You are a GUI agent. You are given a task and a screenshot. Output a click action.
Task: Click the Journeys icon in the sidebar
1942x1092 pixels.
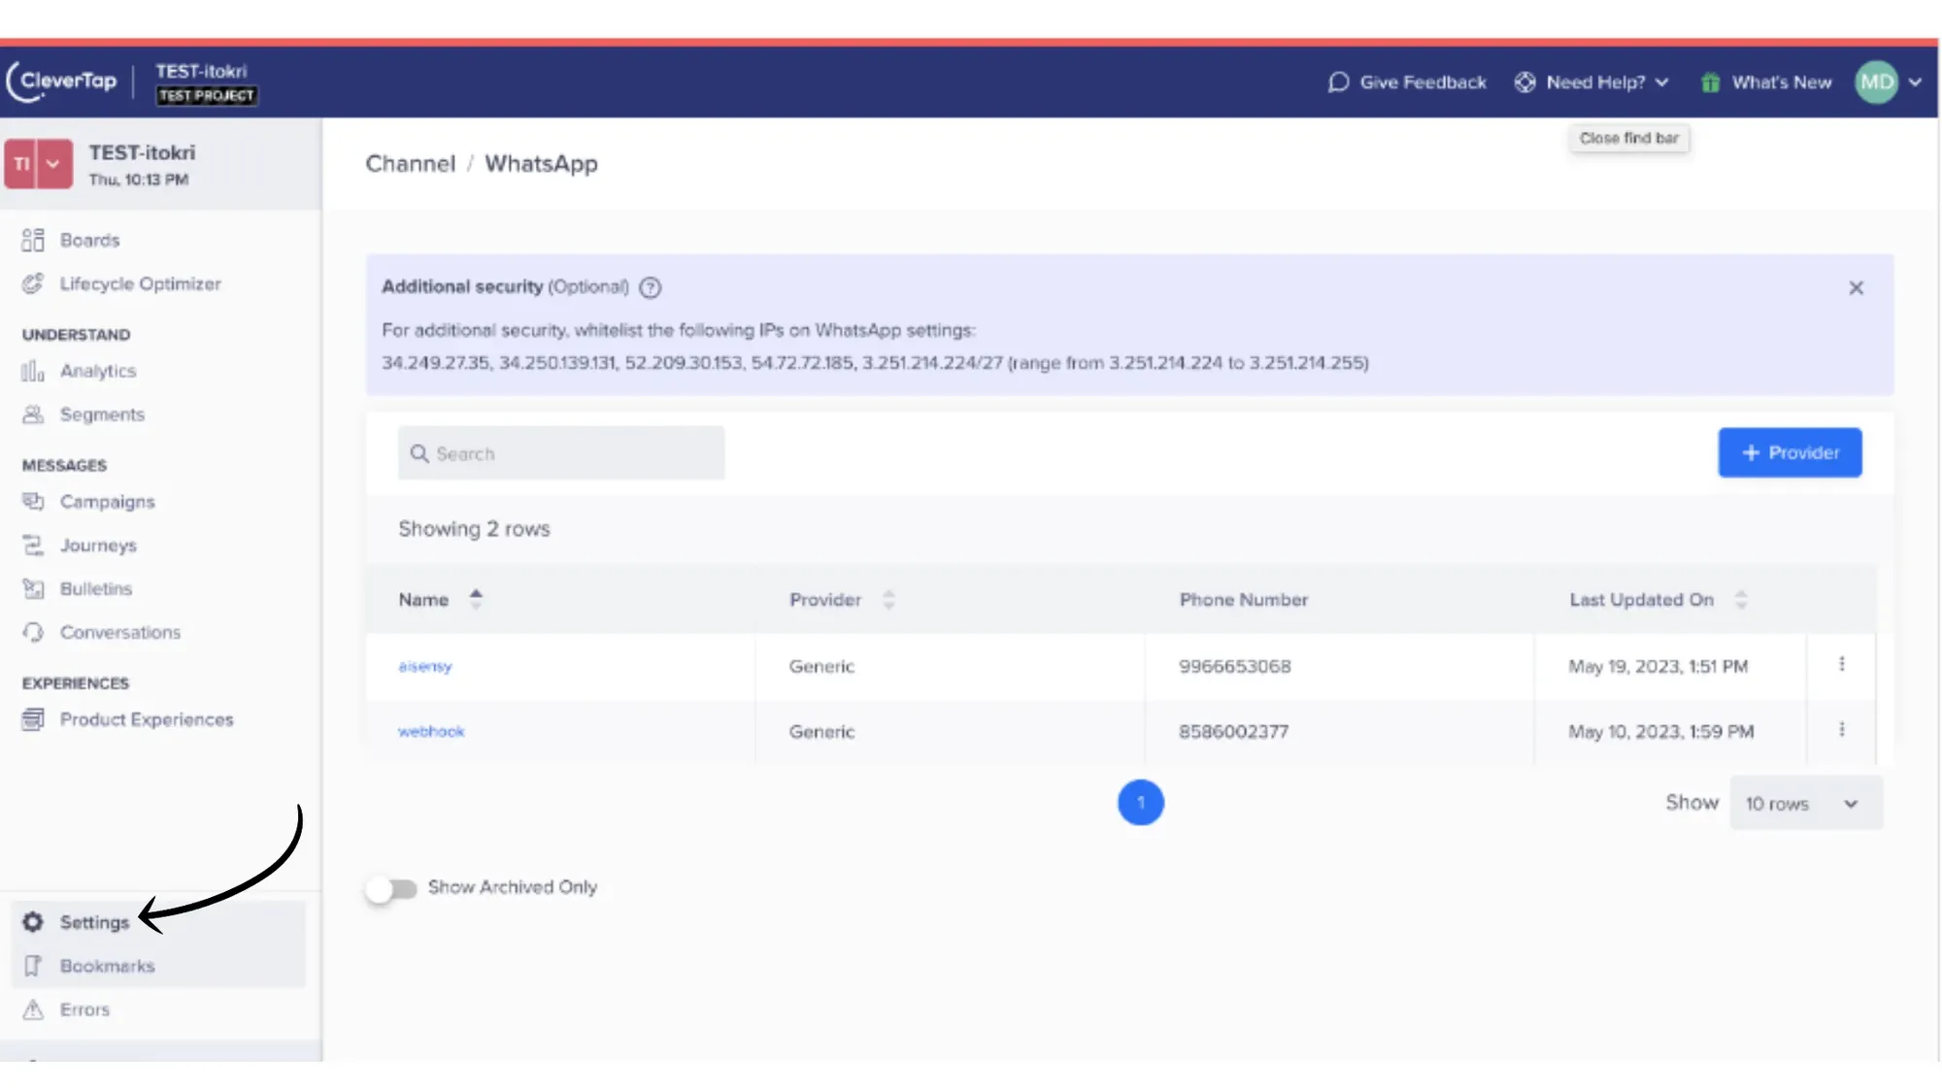33,546
